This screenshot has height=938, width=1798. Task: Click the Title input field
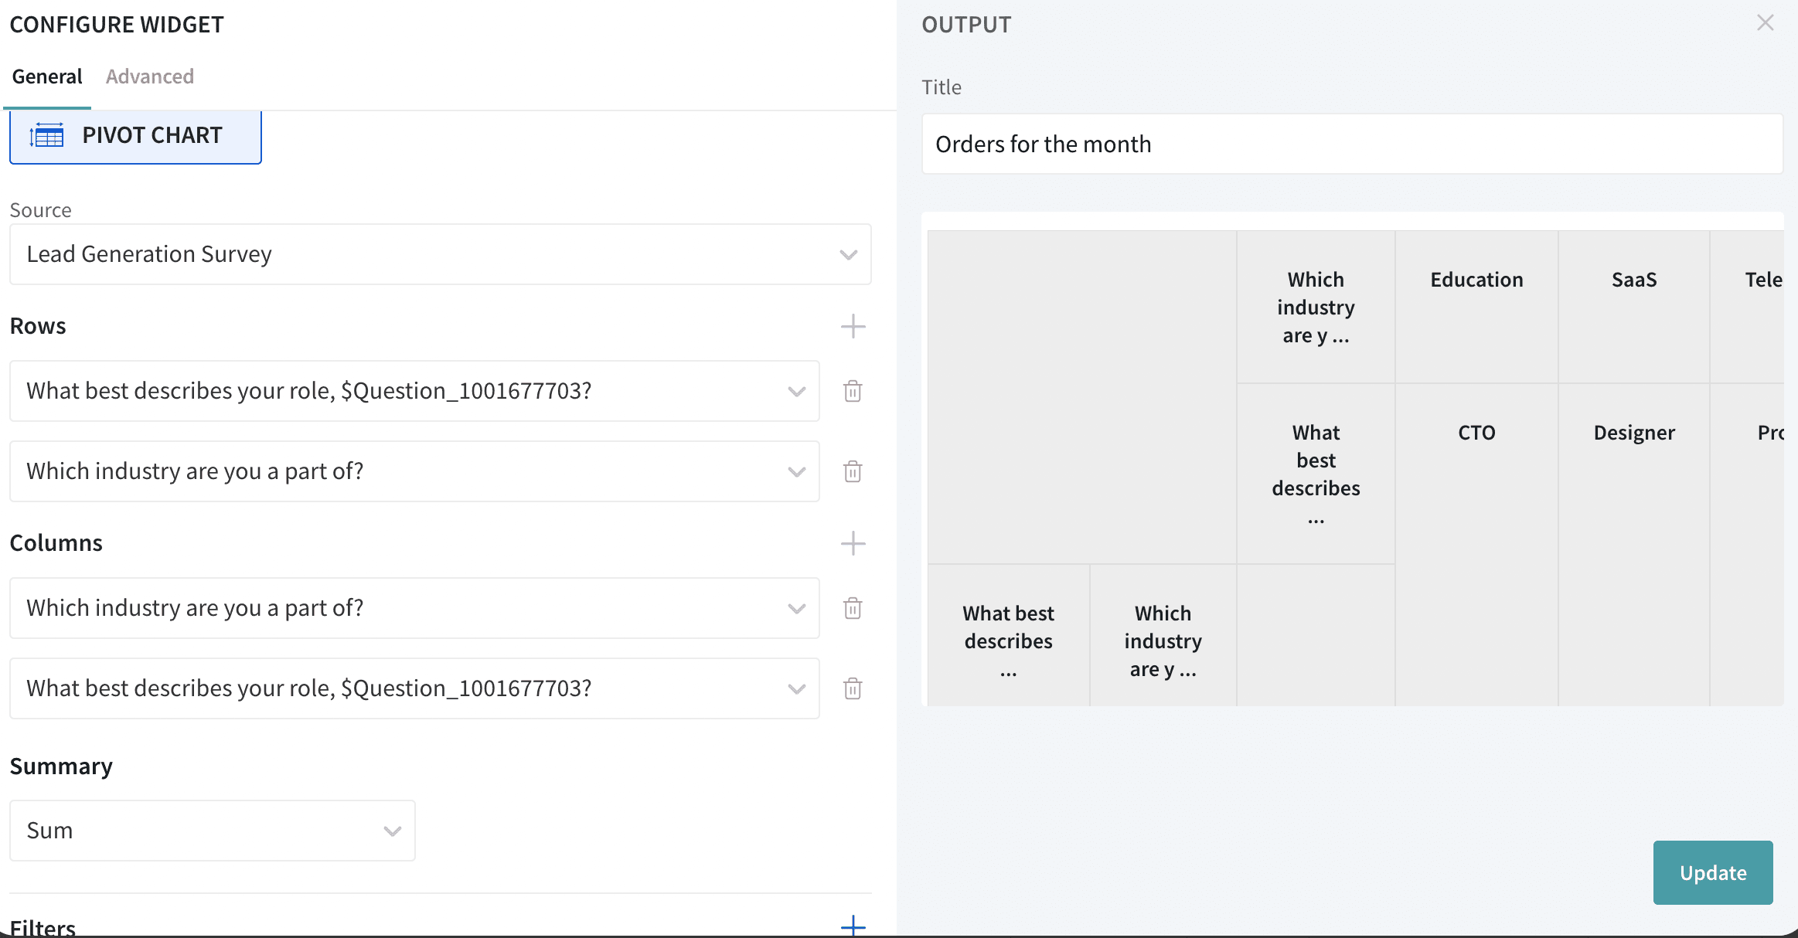(x=1351, y=144)
